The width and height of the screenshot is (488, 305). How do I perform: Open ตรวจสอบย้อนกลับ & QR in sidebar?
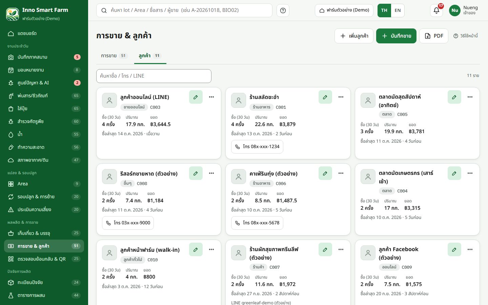44,259
